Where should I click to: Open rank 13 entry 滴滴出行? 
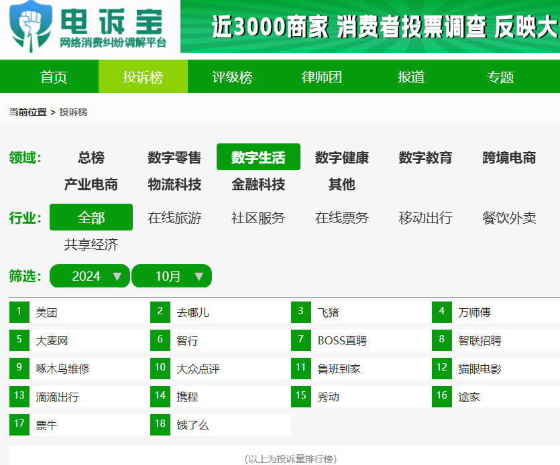(57, 397)
